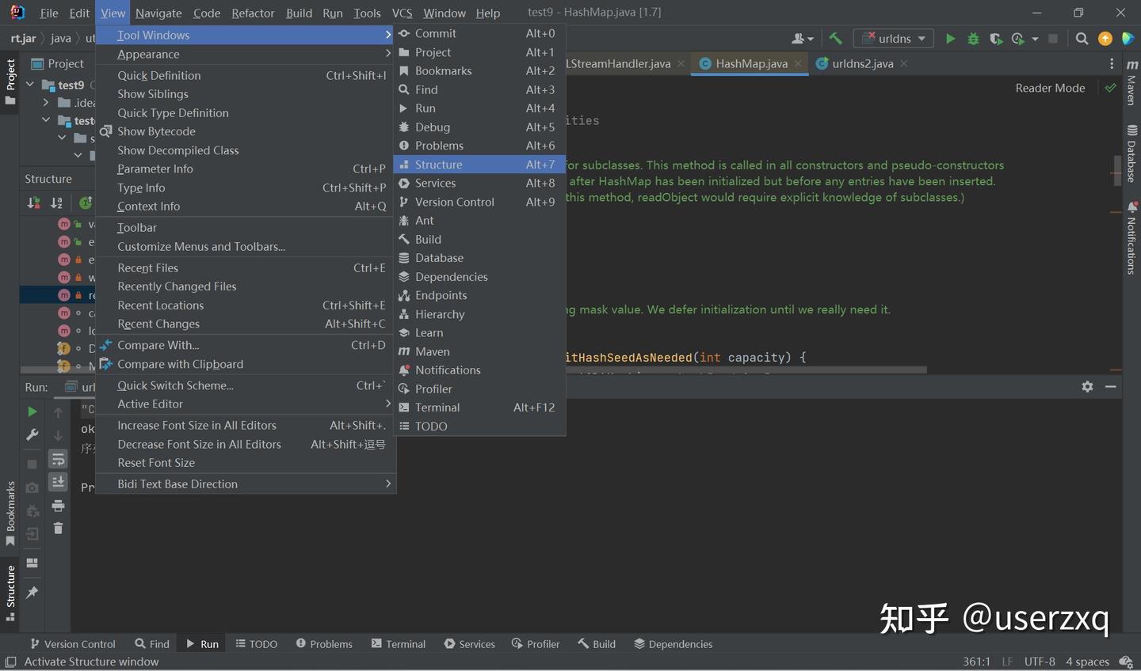Screen dimensions: 1141x671
Task: Click the inspection checkmark widget in the editor
Action: (1110, 88)
